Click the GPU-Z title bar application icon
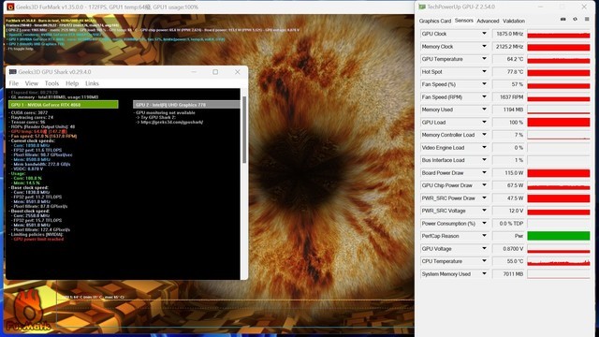 tap(422, 7)
